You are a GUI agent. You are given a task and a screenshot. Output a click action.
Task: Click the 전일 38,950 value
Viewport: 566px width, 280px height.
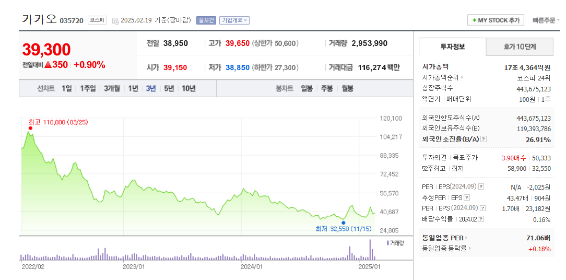point(175,44)
